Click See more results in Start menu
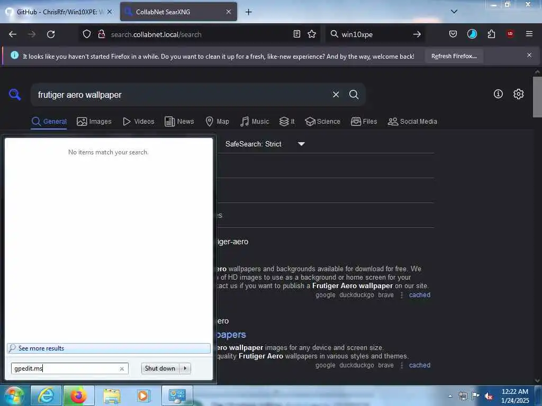 109,348
